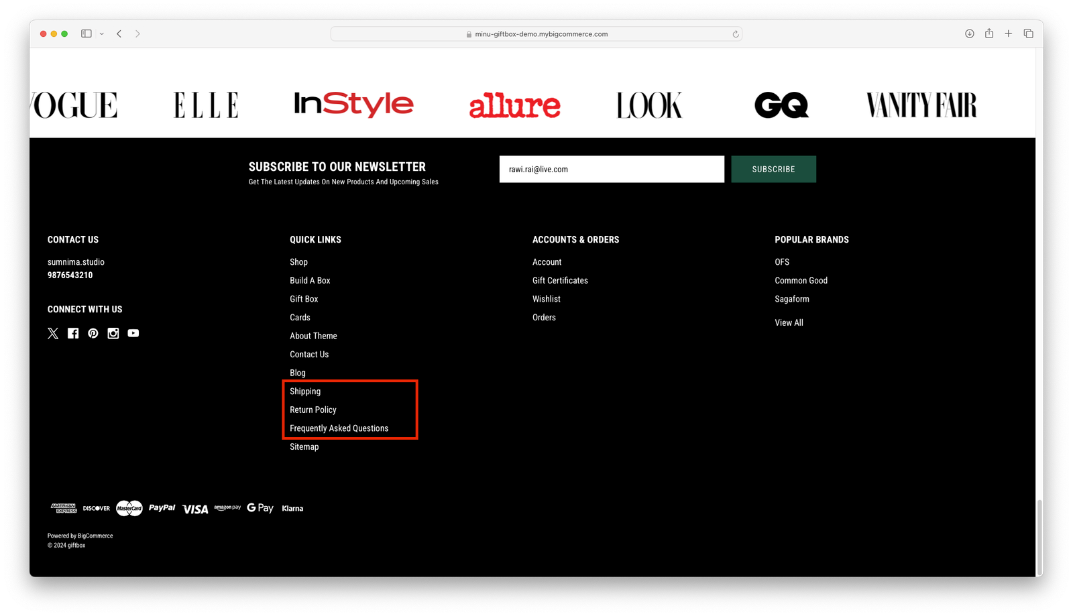This screenshot has width=1073, height=616.
Task: Click the Vanity Fair brand logo
Action: 921,105
